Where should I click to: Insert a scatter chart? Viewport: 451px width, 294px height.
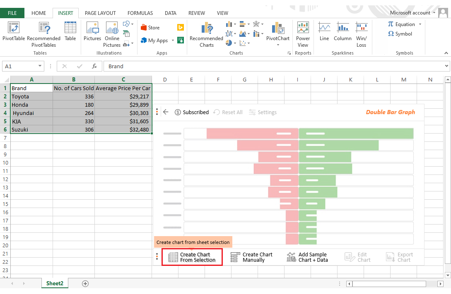(244, 43)
